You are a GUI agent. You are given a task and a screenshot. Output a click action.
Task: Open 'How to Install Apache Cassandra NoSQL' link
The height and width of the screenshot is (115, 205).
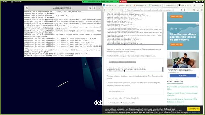point(182,100)
